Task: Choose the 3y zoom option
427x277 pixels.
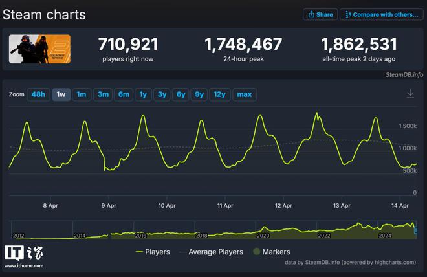Action: [x=162, y=94]
